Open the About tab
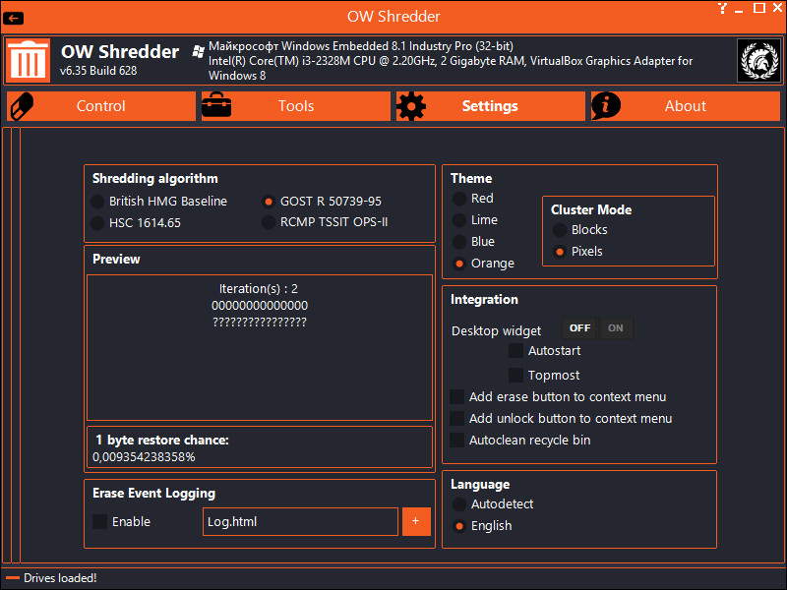 pyautogui.click(x=686, y=106)
